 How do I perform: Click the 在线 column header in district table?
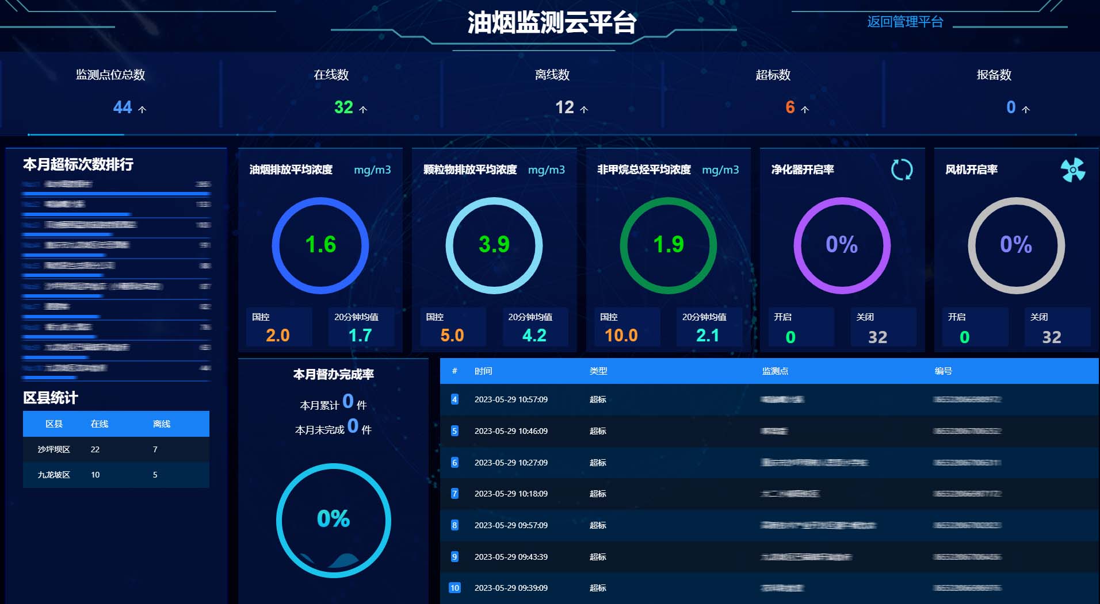pos(100,424)
